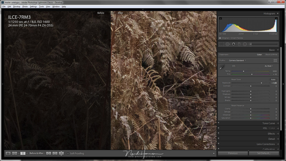The width and height of the screenshot is (286, 161).
Task: Open the Profile Browser grid icon
Action: point(275,61)
